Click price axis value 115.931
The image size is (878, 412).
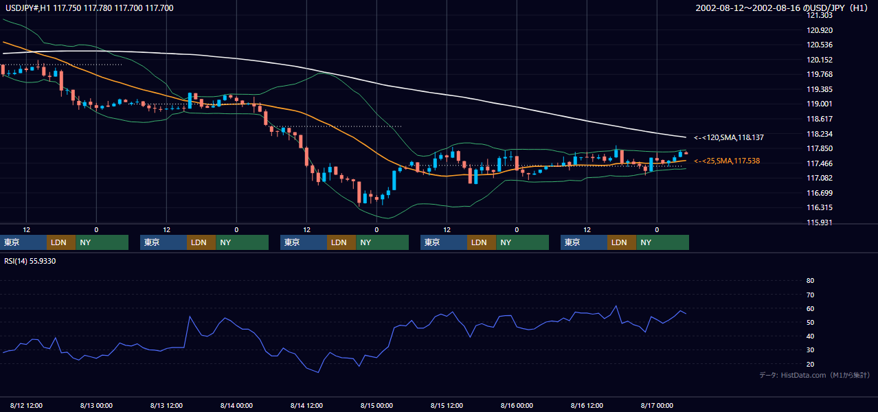click(x=820, y=222)
